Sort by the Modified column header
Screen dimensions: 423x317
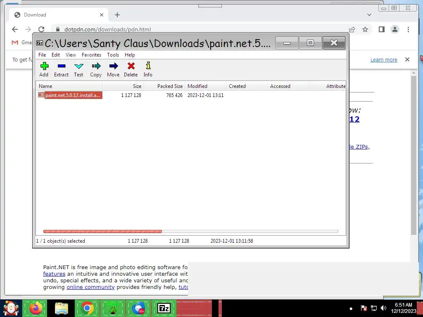point(206,86)
